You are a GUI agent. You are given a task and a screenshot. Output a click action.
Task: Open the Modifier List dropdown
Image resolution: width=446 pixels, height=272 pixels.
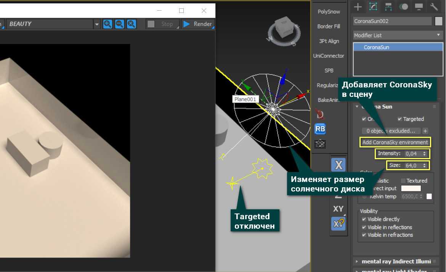click(x=396, y=35)
